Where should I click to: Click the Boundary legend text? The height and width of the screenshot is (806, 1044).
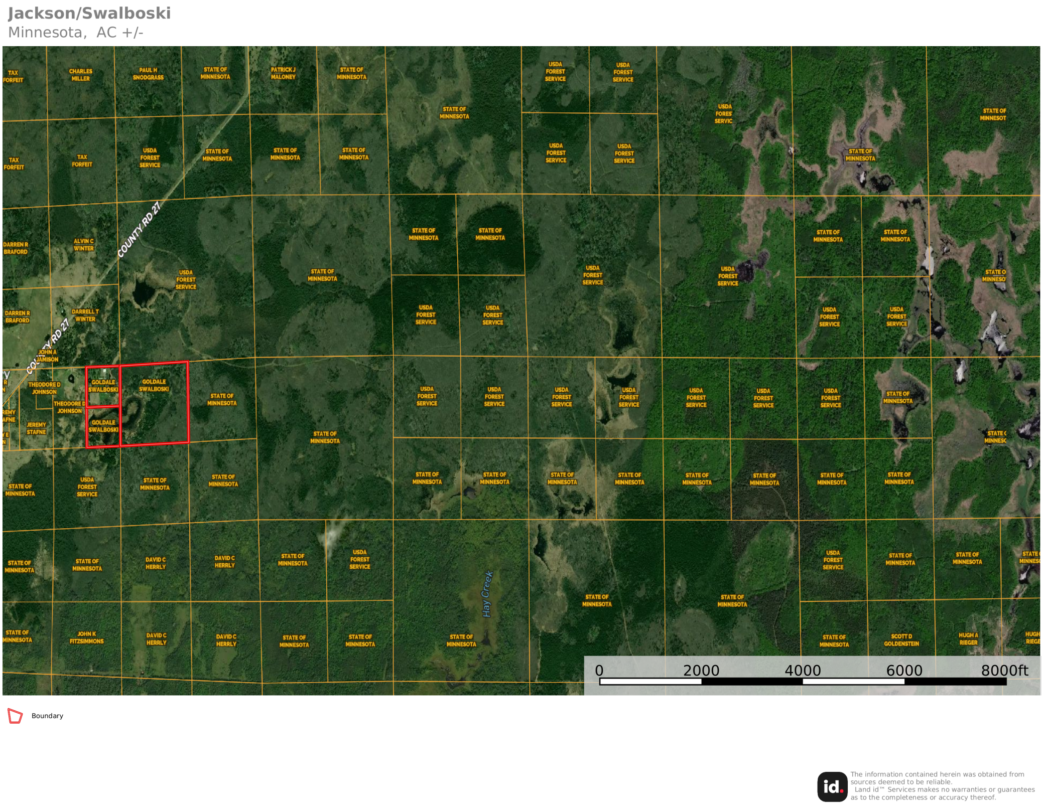(x=47, y=716)
